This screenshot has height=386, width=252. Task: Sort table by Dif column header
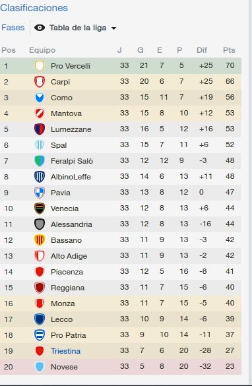coord(202,50)
